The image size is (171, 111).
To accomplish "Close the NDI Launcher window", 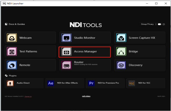I will click(166, 3).
